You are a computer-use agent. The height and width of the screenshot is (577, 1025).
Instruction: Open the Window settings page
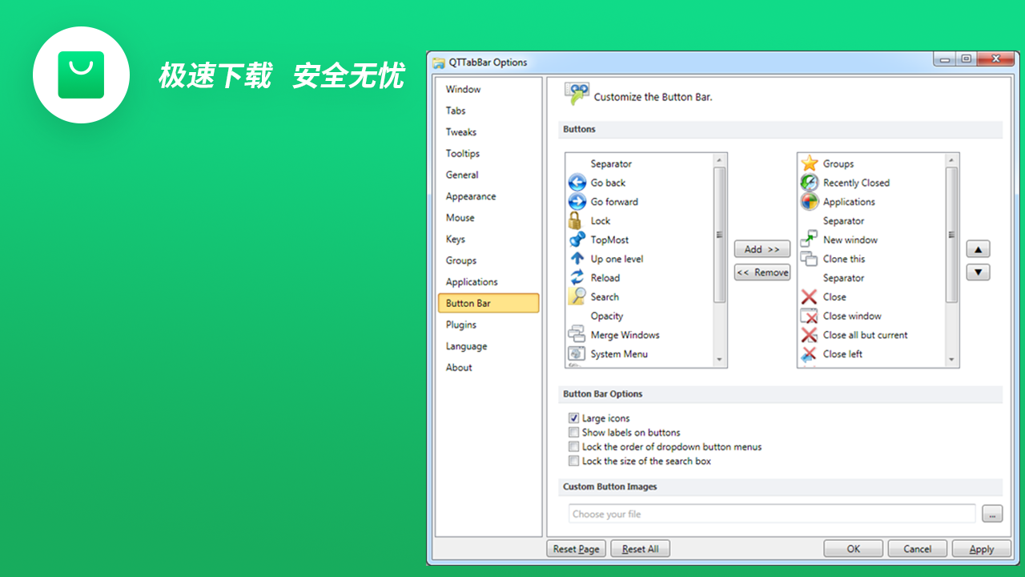click(488, 89)
